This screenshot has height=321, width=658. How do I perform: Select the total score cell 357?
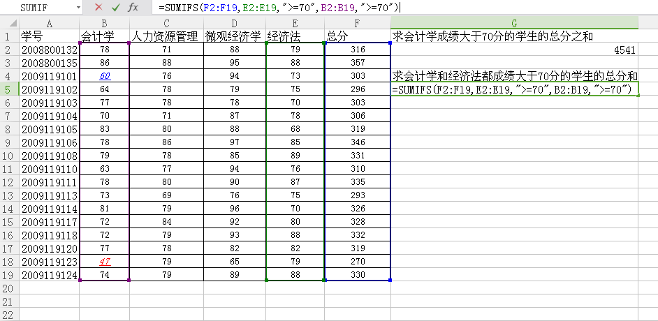[357, 63]
